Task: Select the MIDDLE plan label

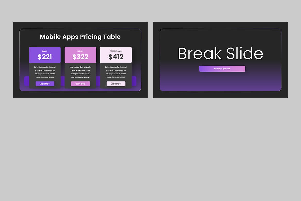Action: pos(80,51)
